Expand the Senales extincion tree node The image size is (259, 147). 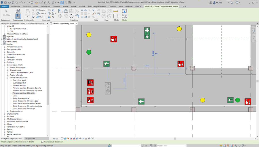click(7, 111)
